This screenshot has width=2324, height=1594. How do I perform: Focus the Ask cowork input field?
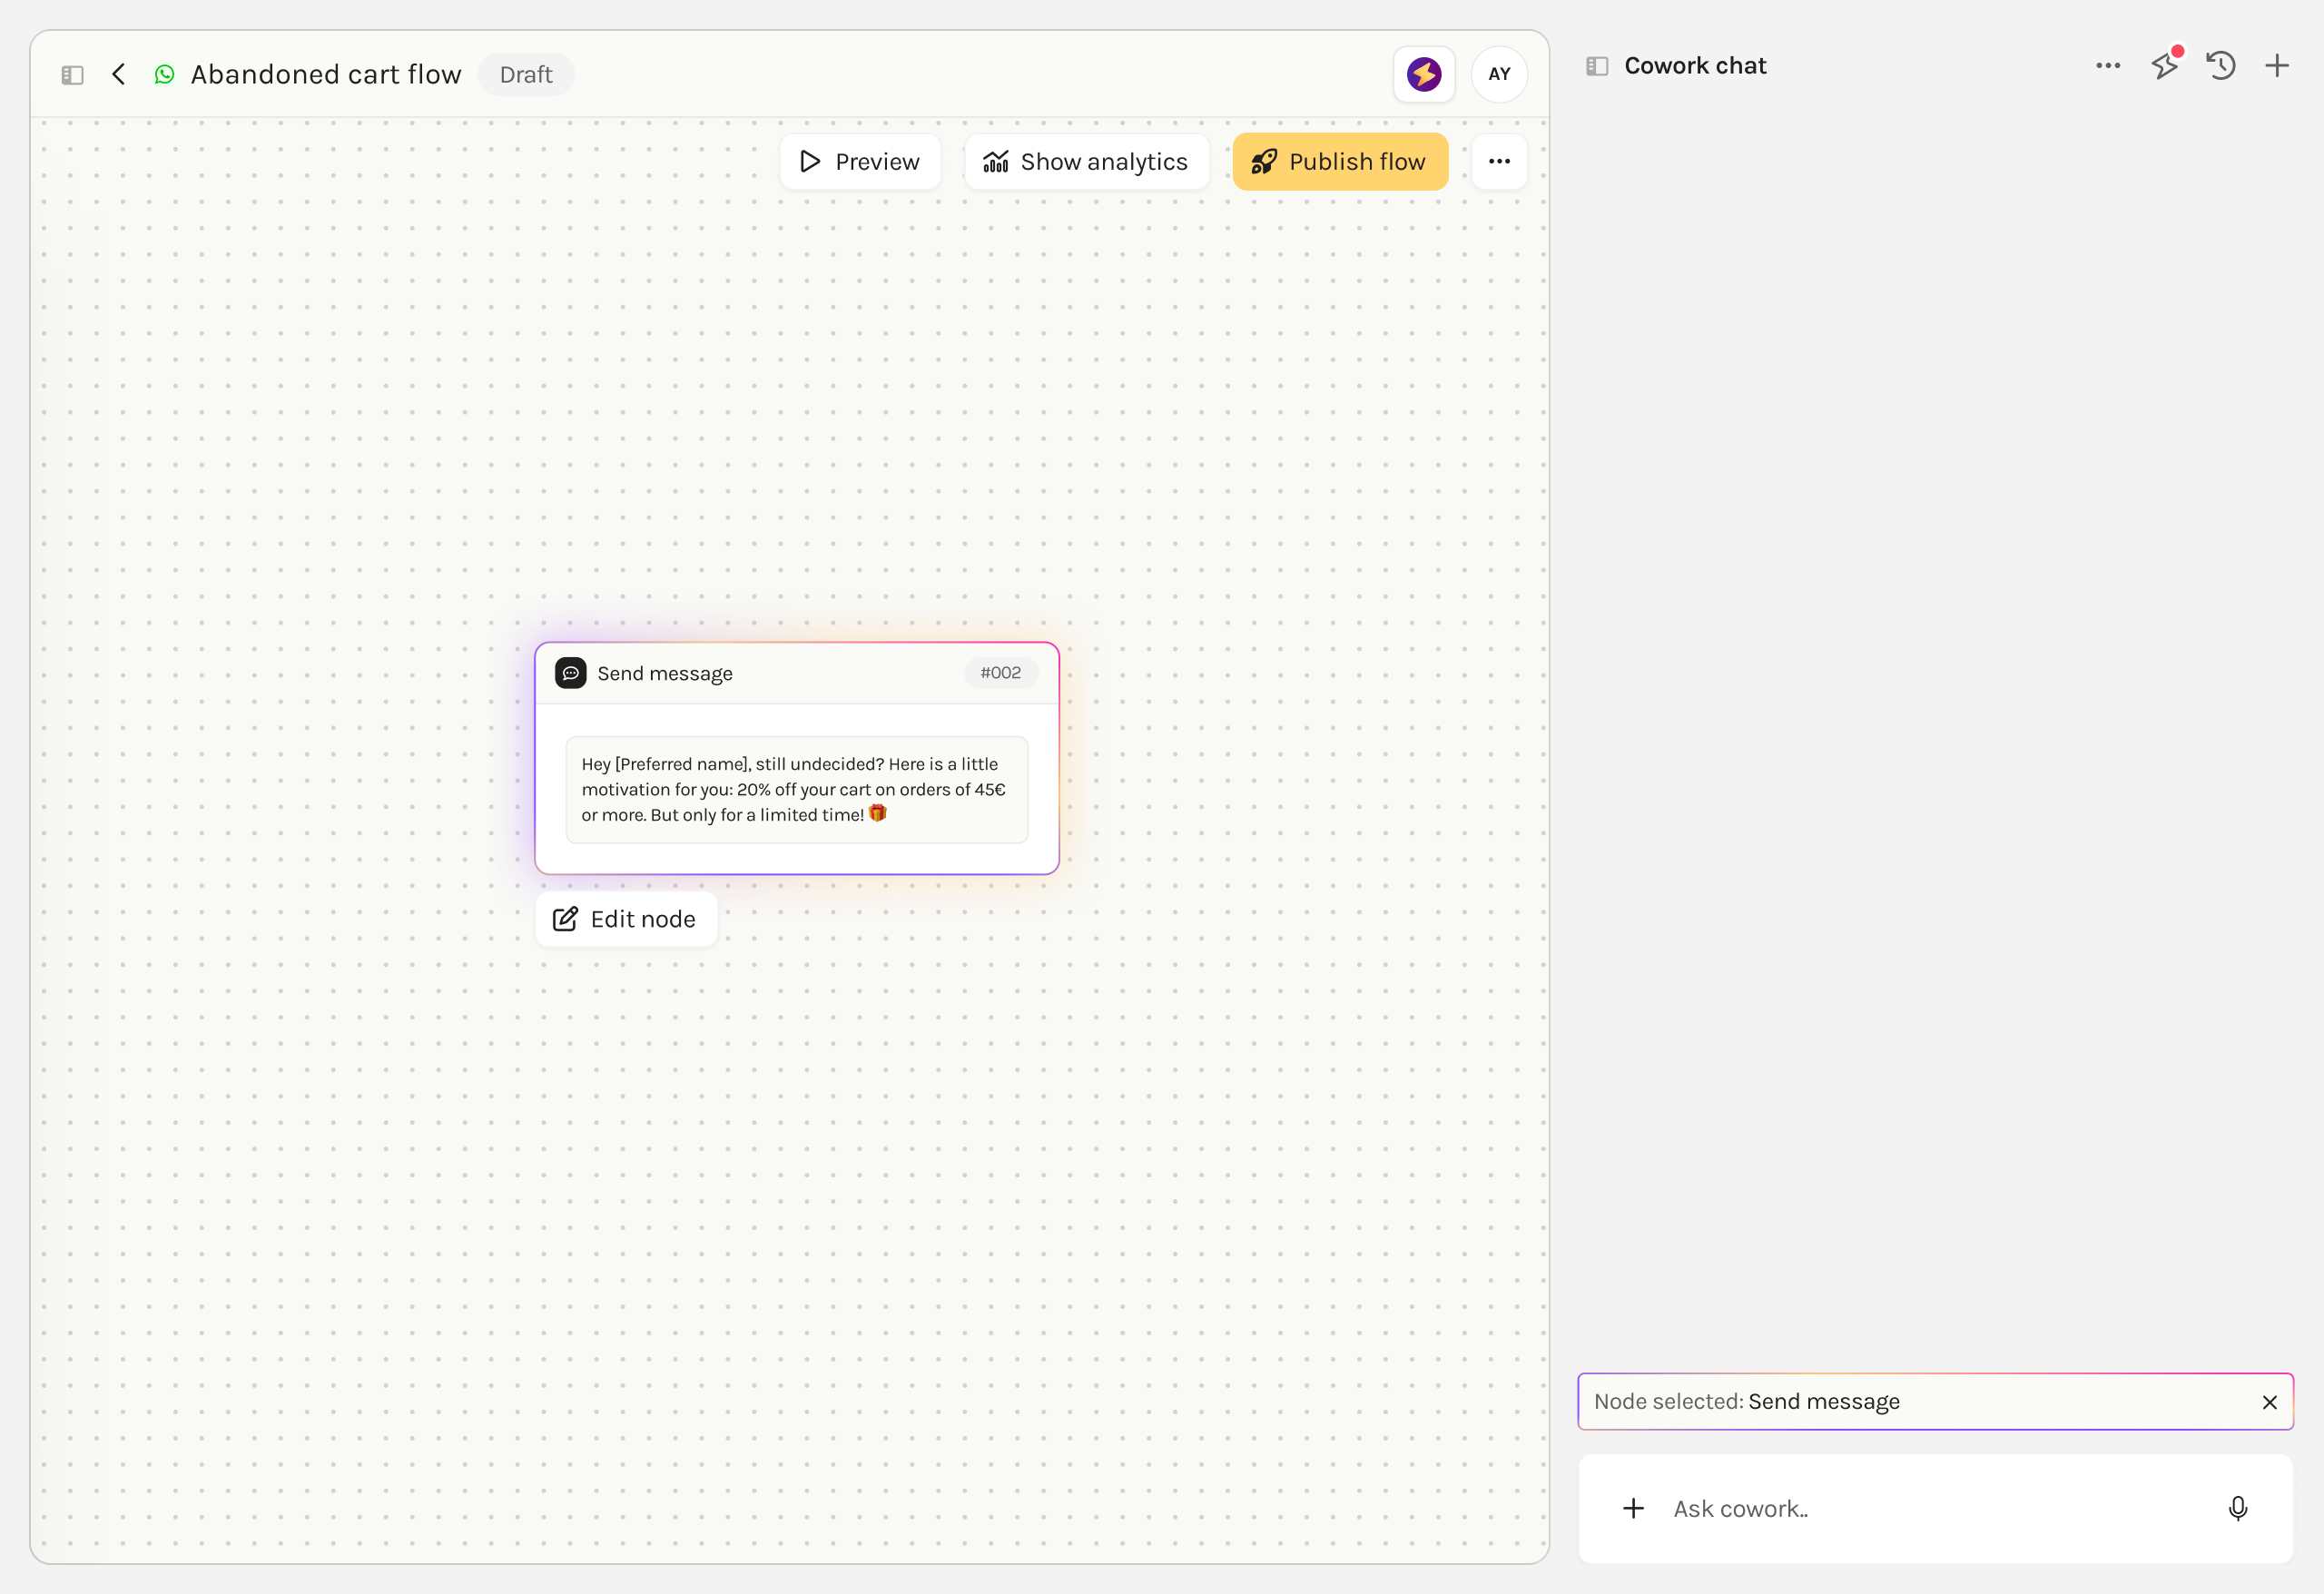coord(1935,1509)
